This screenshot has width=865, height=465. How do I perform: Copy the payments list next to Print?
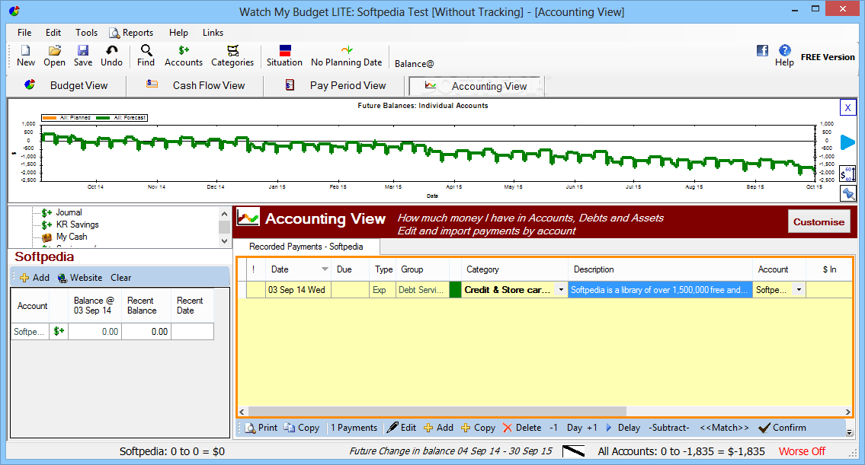pyautogui.click(x=302, y=428)
